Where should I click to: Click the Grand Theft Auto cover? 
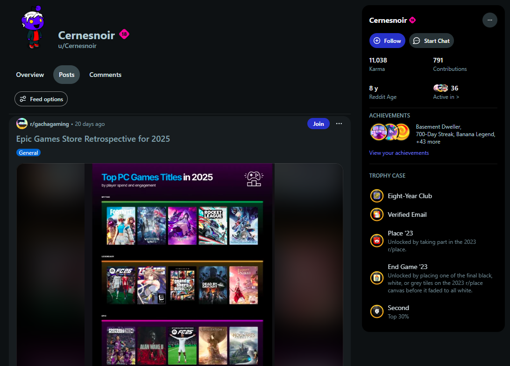[x=182, y=283]
